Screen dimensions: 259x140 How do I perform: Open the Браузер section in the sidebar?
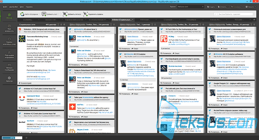tap(9, 79)
